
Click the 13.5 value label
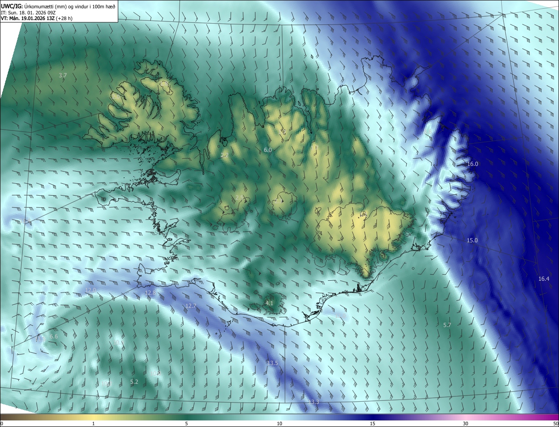(273, 363)
